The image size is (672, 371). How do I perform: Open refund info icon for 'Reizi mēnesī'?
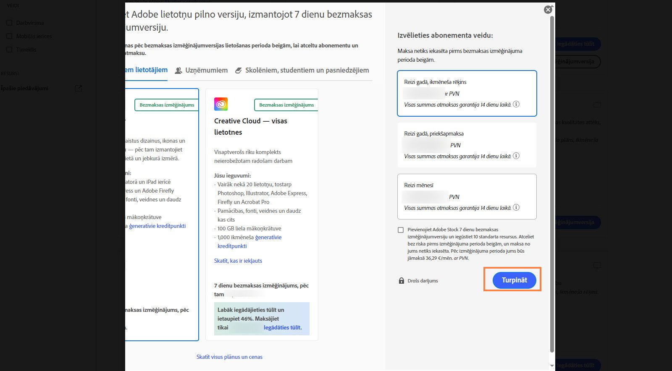coord(516,207)
